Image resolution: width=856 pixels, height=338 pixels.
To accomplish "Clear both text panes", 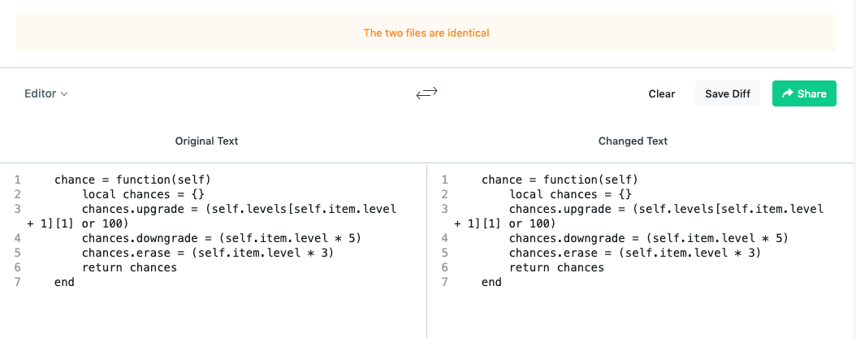I will click(x=662, y=93).
